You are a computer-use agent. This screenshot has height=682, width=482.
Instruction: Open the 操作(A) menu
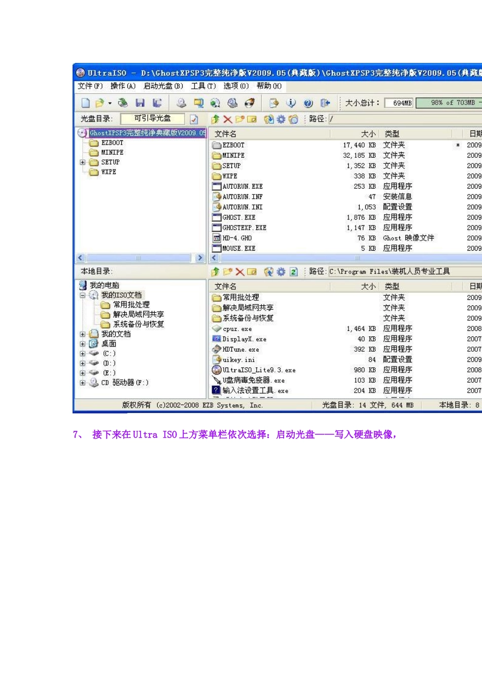coord(123,86)
